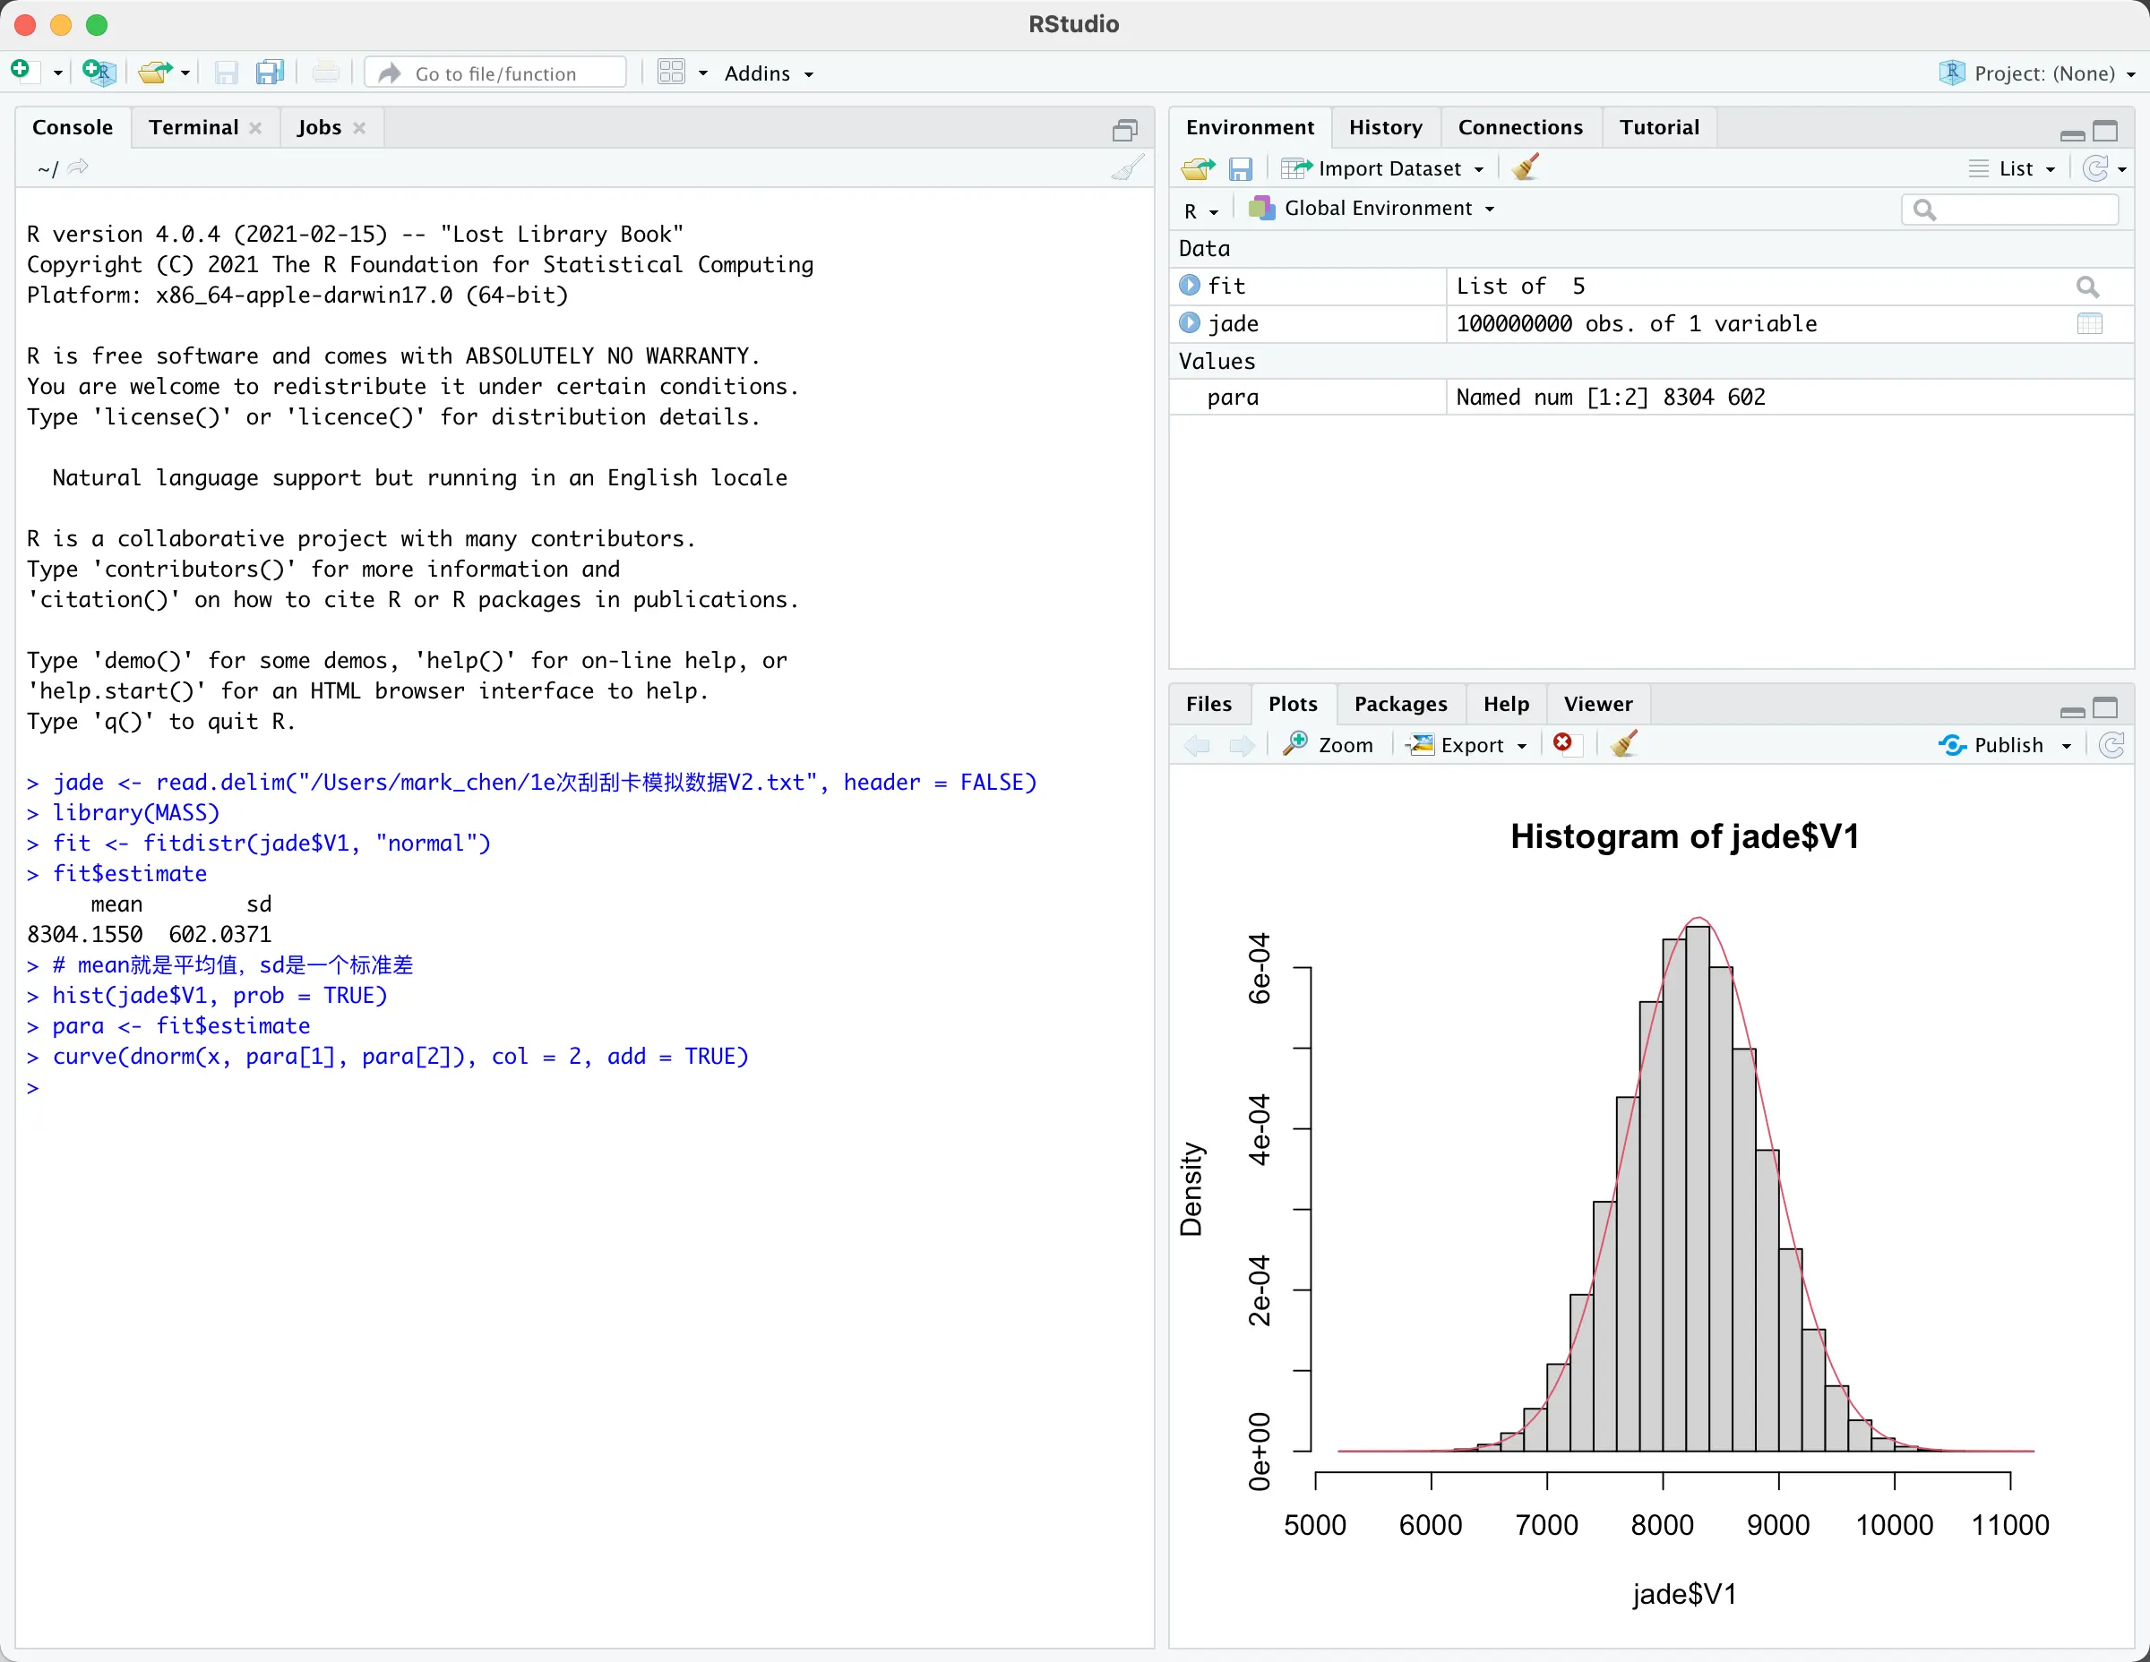
Task: Open the environment refresh options arrow
Action: (x=2121, y=170)
